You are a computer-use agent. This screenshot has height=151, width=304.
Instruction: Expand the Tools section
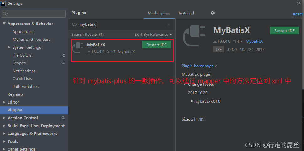(x=4, y=142)
